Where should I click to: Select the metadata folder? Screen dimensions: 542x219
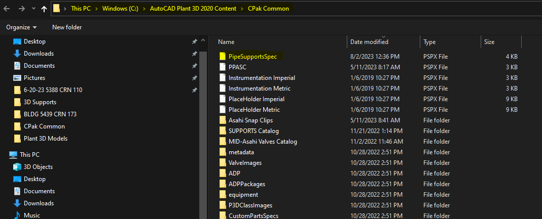241,152
